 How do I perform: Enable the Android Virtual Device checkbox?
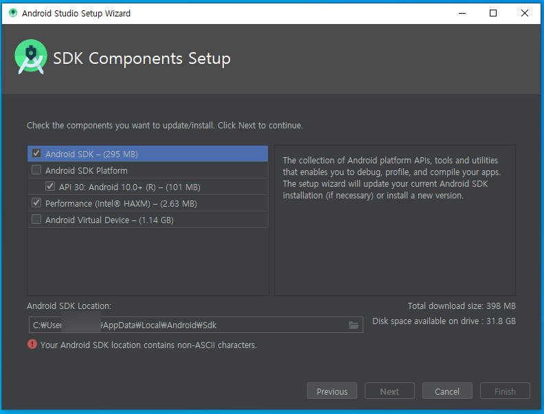point(36,219)
